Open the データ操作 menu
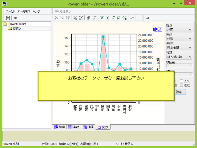The width and height of the screenshot is (197, 148). 24,11
